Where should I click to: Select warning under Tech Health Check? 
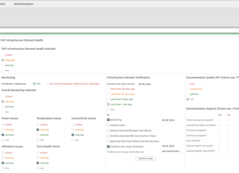pos(38,158)
